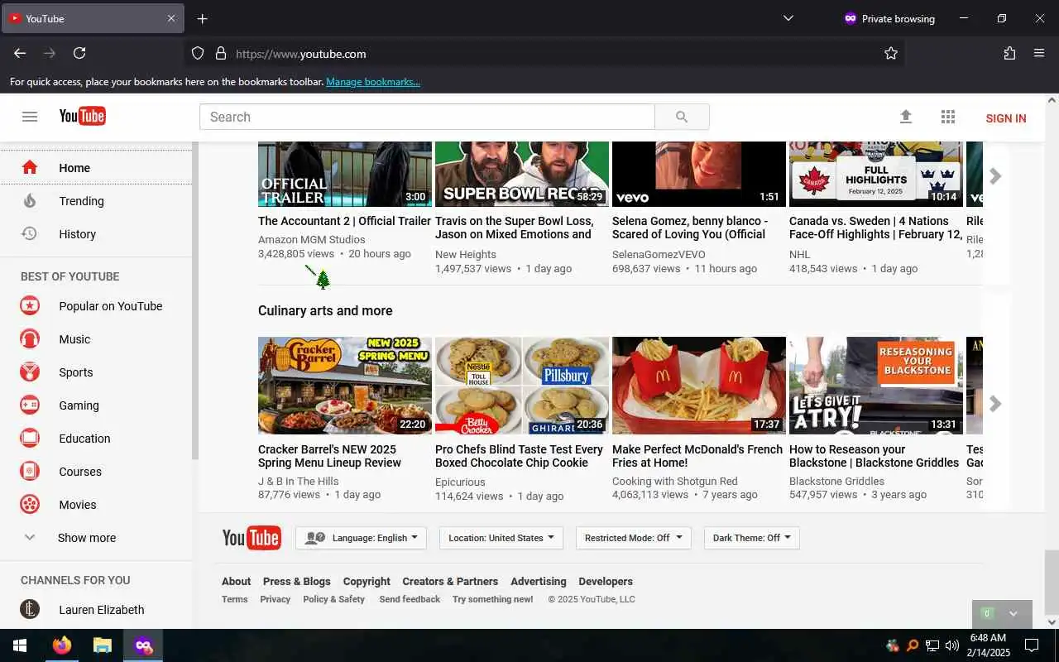1059x662 pixels.
Task: Open Windows Start menu
Action: tap(20, 645)
